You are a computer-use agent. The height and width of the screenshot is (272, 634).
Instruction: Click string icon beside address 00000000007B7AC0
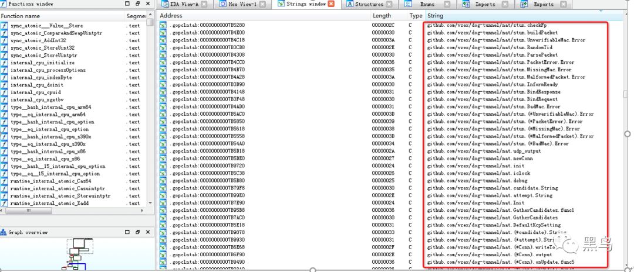click(x=163, y=218)
